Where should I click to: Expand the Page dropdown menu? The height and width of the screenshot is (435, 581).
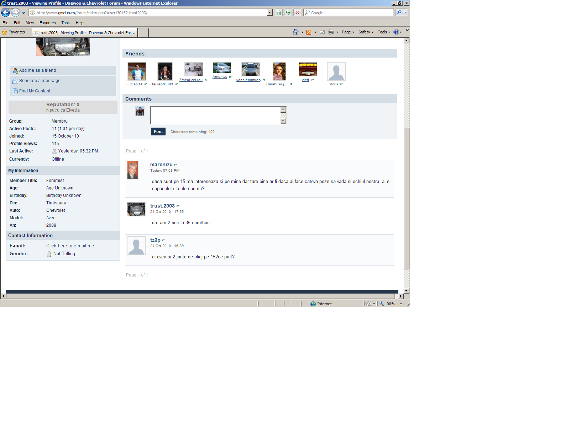(348, 32)
